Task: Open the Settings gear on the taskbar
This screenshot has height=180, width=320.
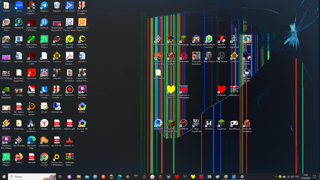Action: [x=242, y=177]
